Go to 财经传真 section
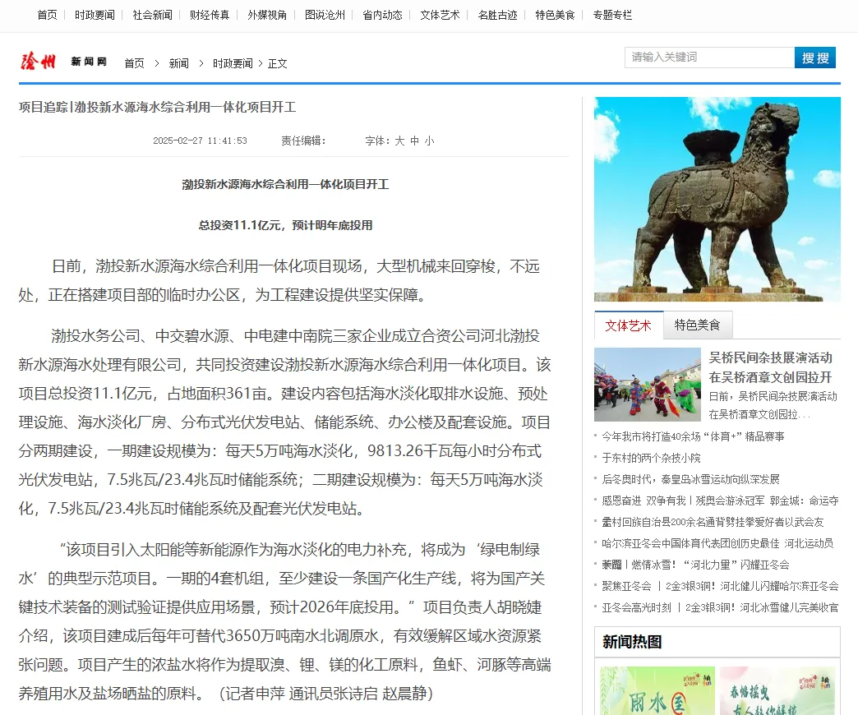The width and height of the screenshot is (858, 715). [210, 15]
